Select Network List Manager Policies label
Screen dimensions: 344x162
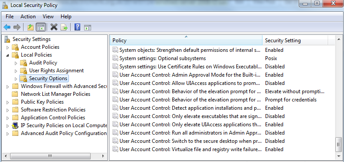[55, 94]
